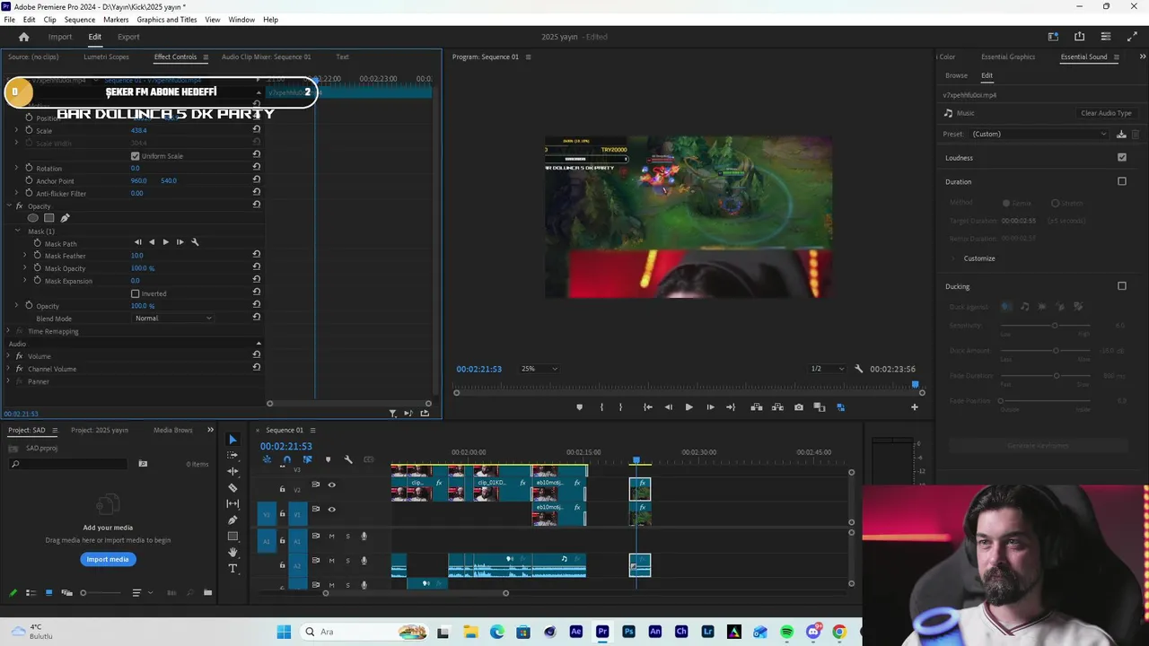Select the Type tool
Screen dimensions: 1149x646
(232, 568)
